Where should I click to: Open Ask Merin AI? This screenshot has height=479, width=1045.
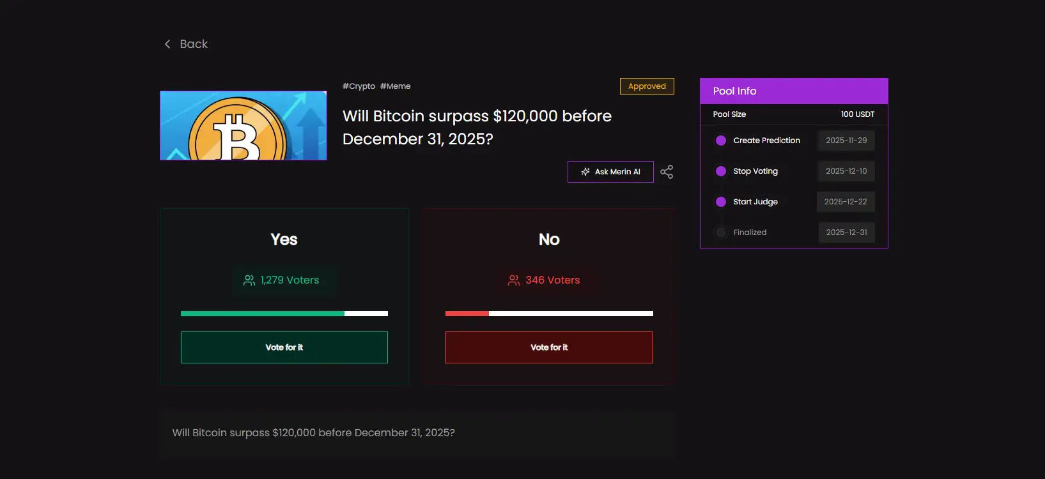coord(610,172)
